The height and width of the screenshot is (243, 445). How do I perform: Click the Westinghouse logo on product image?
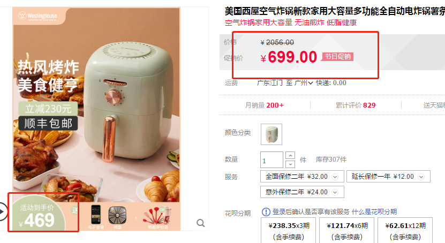coord(38,16)
